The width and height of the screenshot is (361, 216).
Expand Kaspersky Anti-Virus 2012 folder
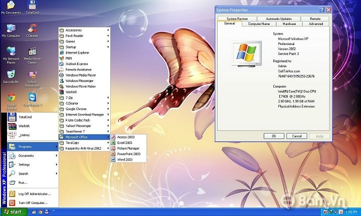pos(85,148)
